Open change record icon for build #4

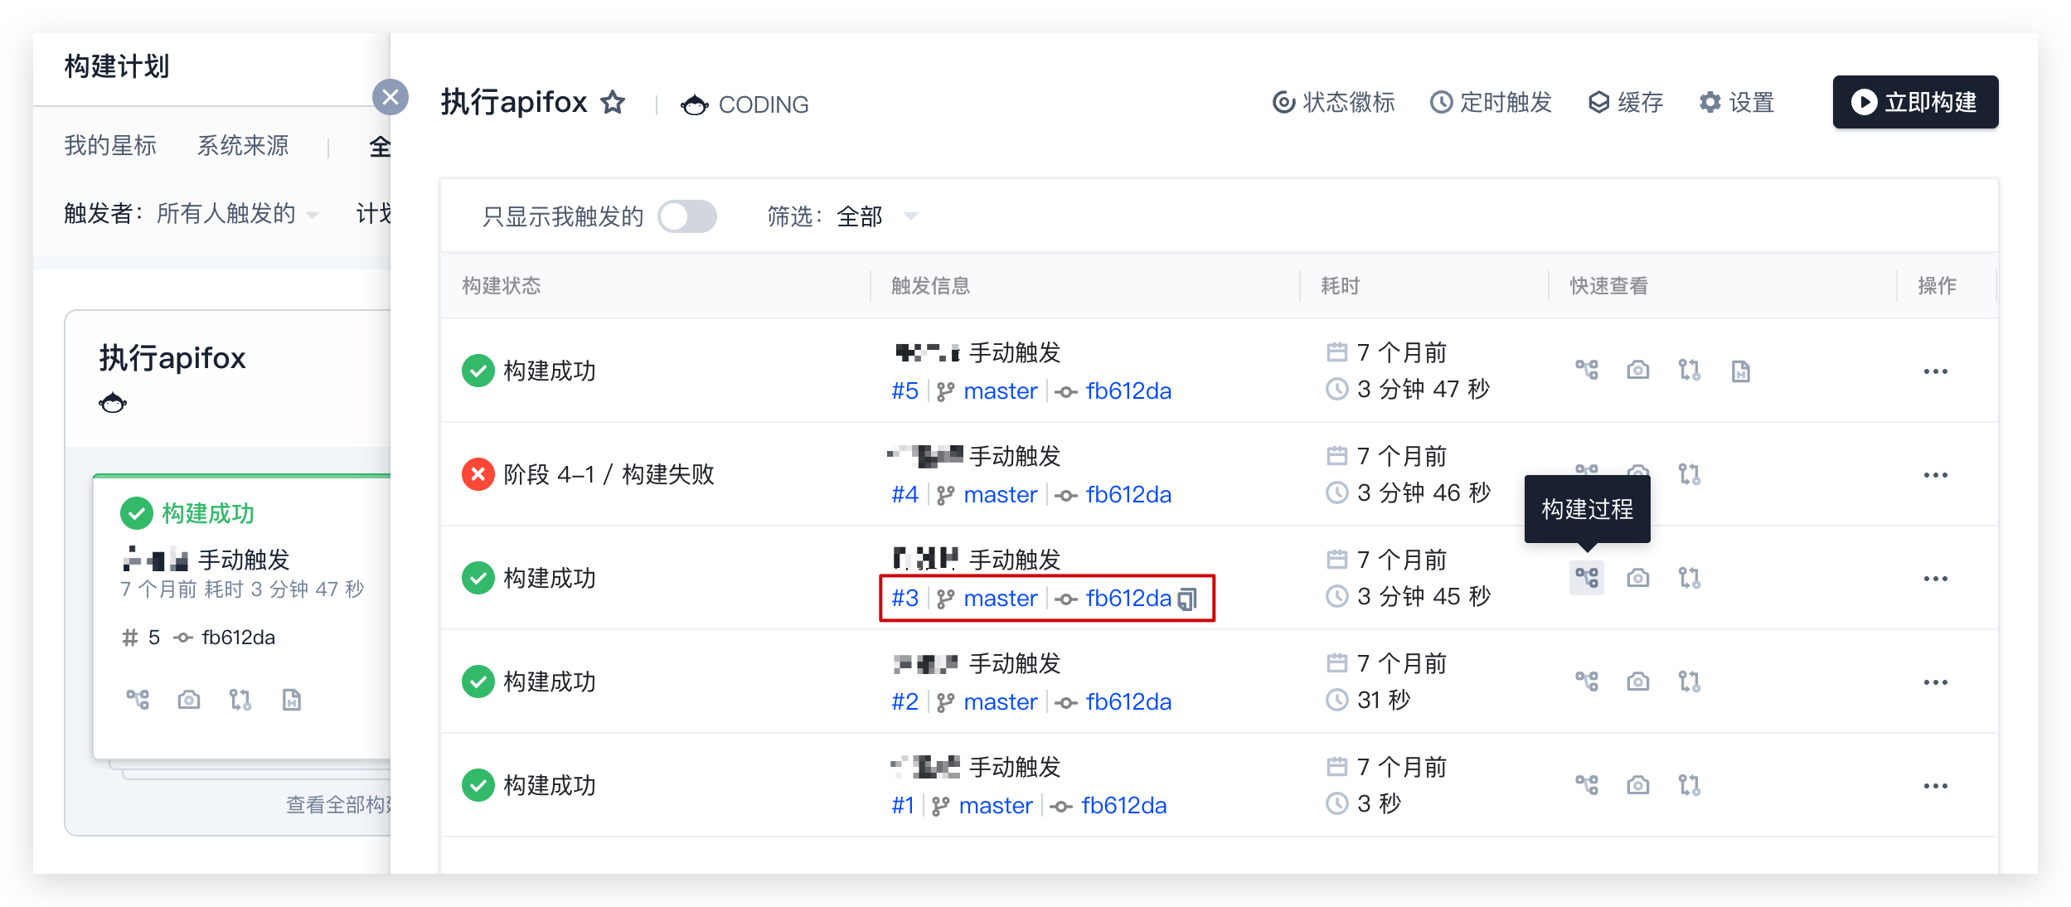pos(1690,474)
